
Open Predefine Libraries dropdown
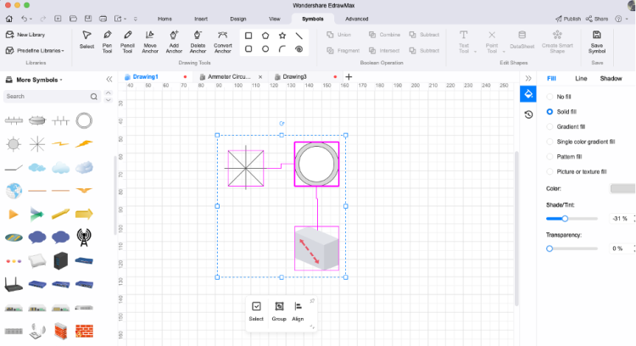click(x=36, y=51)
